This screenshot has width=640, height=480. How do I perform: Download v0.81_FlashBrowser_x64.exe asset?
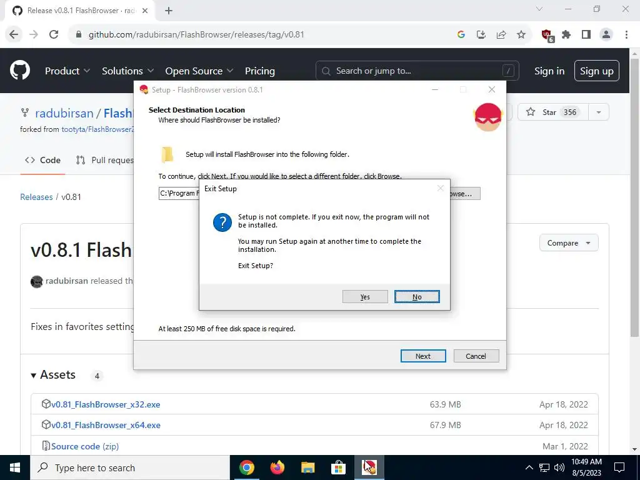coord(106,425)
